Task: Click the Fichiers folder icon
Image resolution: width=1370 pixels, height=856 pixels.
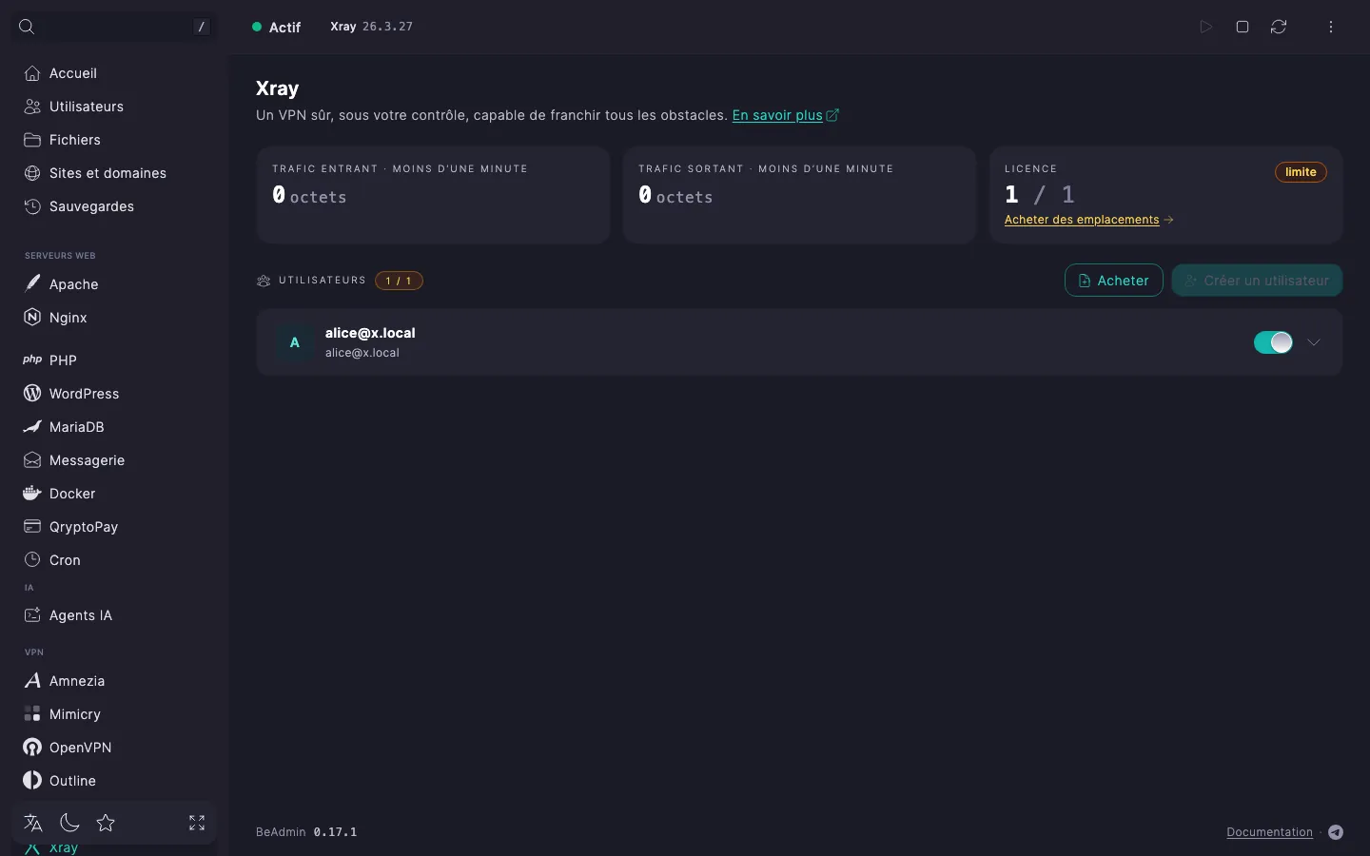Action: click(x=32, y=140)
